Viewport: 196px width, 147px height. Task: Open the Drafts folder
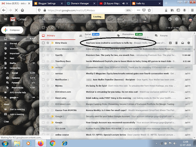(13, 63)
